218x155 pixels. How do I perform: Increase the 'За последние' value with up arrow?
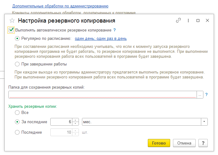click(75, 120)
